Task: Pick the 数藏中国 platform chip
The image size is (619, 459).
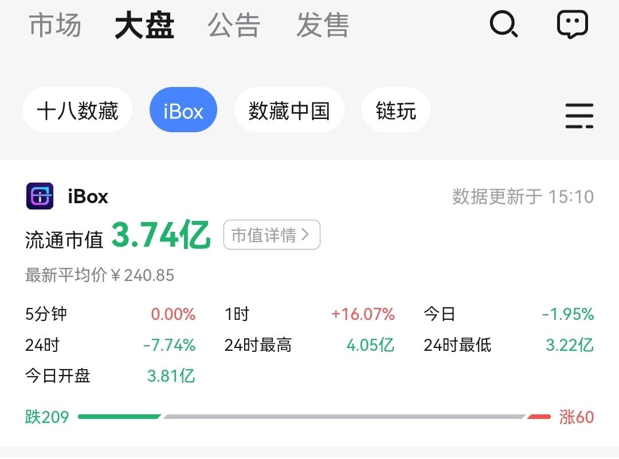Action: point(289,110)
